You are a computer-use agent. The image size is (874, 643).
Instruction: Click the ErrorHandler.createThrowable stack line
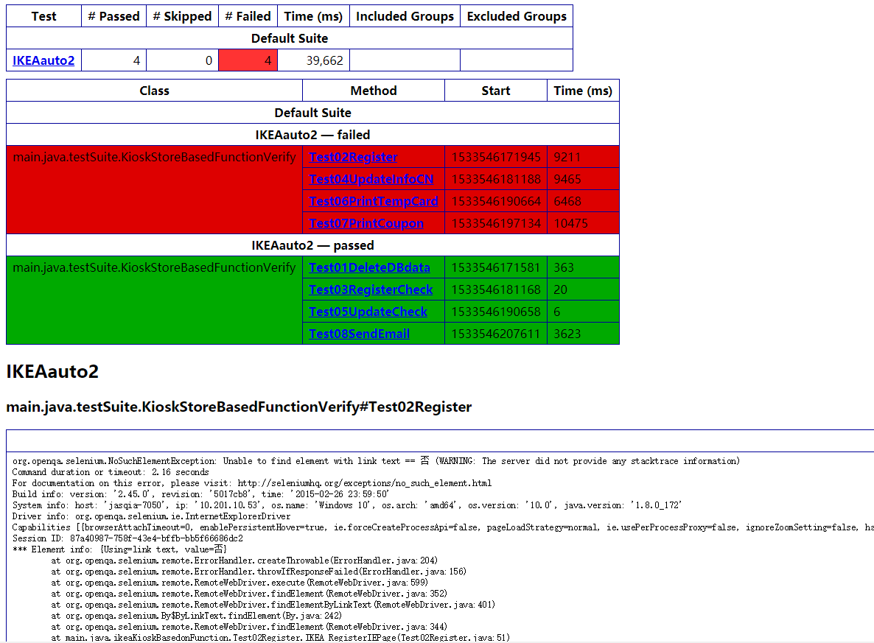point(244,561)
